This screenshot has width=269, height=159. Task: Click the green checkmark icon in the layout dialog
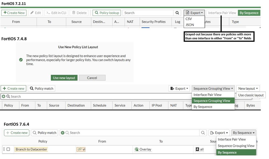(x=21, y=60)
